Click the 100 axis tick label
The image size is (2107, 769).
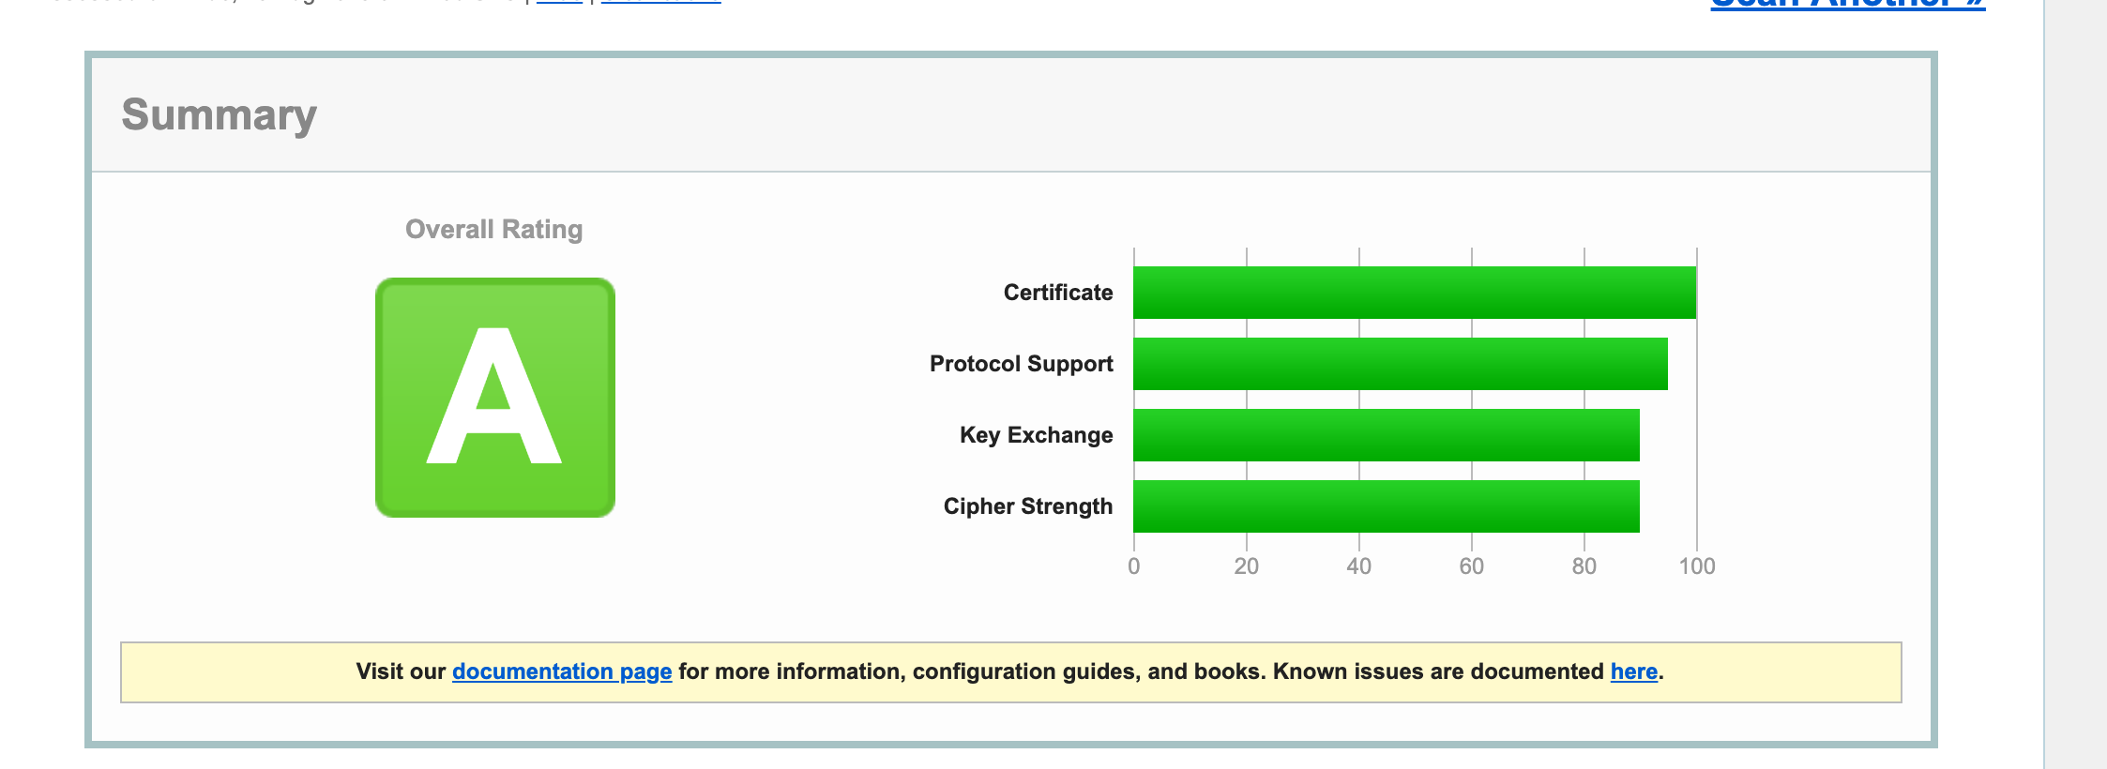[x=1696, y=566]
